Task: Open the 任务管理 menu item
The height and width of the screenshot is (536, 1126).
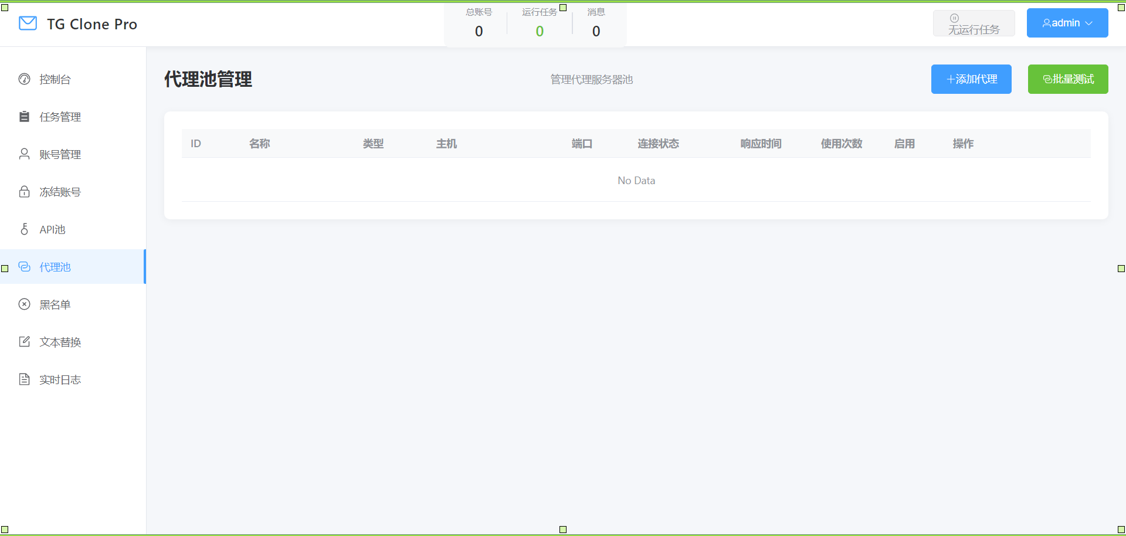Action: 60,117
